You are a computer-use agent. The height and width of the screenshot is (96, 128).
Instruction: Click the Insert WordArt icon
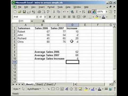pos(67,89)
